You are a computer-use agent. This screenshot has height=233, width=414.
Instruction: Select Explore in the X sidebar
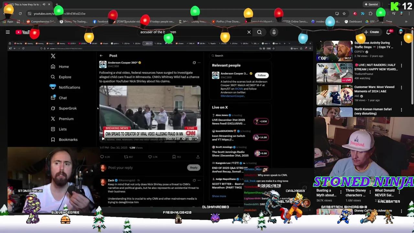click(61, 77)
